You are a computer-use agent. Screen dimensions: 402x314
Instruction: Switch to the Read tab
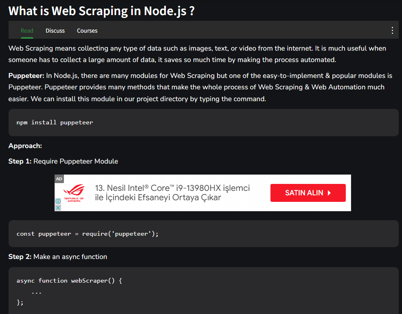27,31
